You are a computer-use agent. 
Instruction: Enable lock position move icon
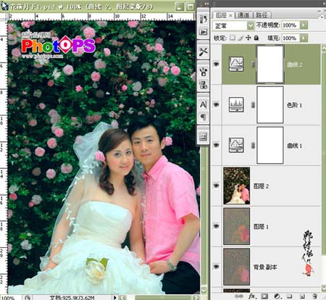coord(248,38)
